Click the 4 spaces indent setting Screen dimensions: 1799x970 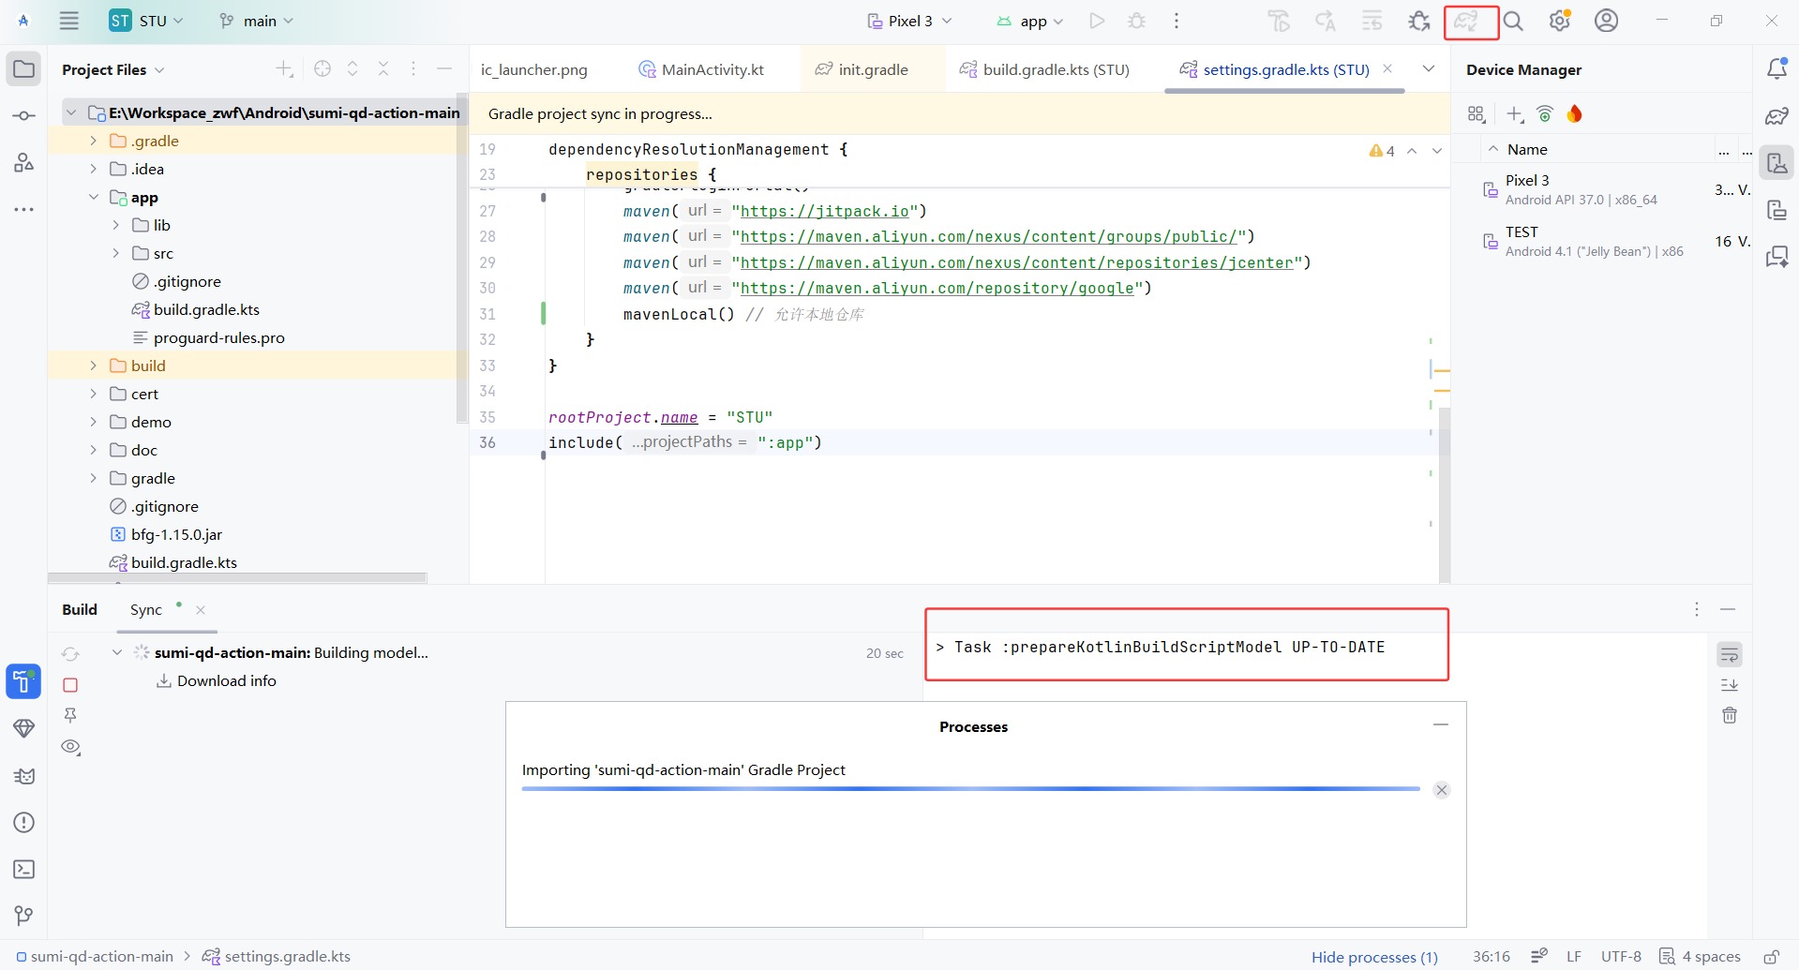click(1700, 956)
